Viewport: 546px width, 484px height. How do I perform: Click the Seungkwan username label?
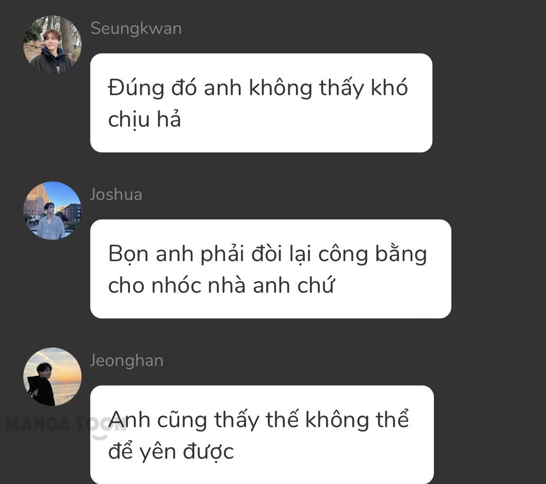click(x=136, y=29)
